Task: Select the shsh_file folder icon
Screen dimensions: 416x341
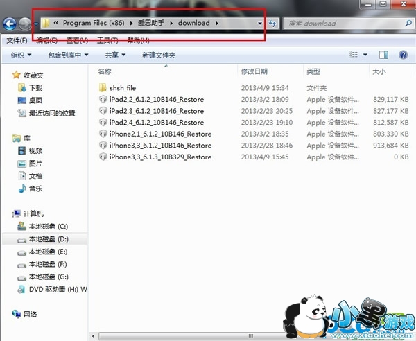Action: coord(103,87)
